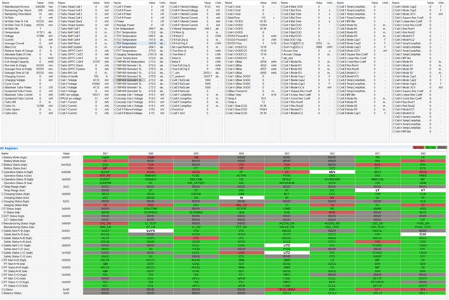449x300 pixels.
Task: Click the STORAGEM bit cell
Action: 332,180
